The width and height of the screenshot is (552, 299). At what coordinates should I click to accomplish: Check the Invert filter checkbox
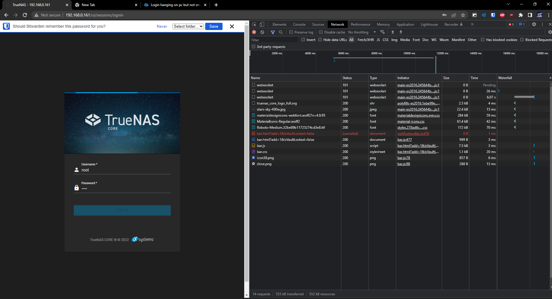[303, 40]
